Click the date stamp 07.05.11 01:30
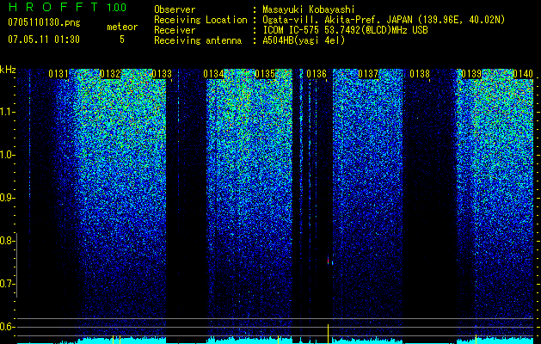Screen dimensions: 541x344 [44, 40]
